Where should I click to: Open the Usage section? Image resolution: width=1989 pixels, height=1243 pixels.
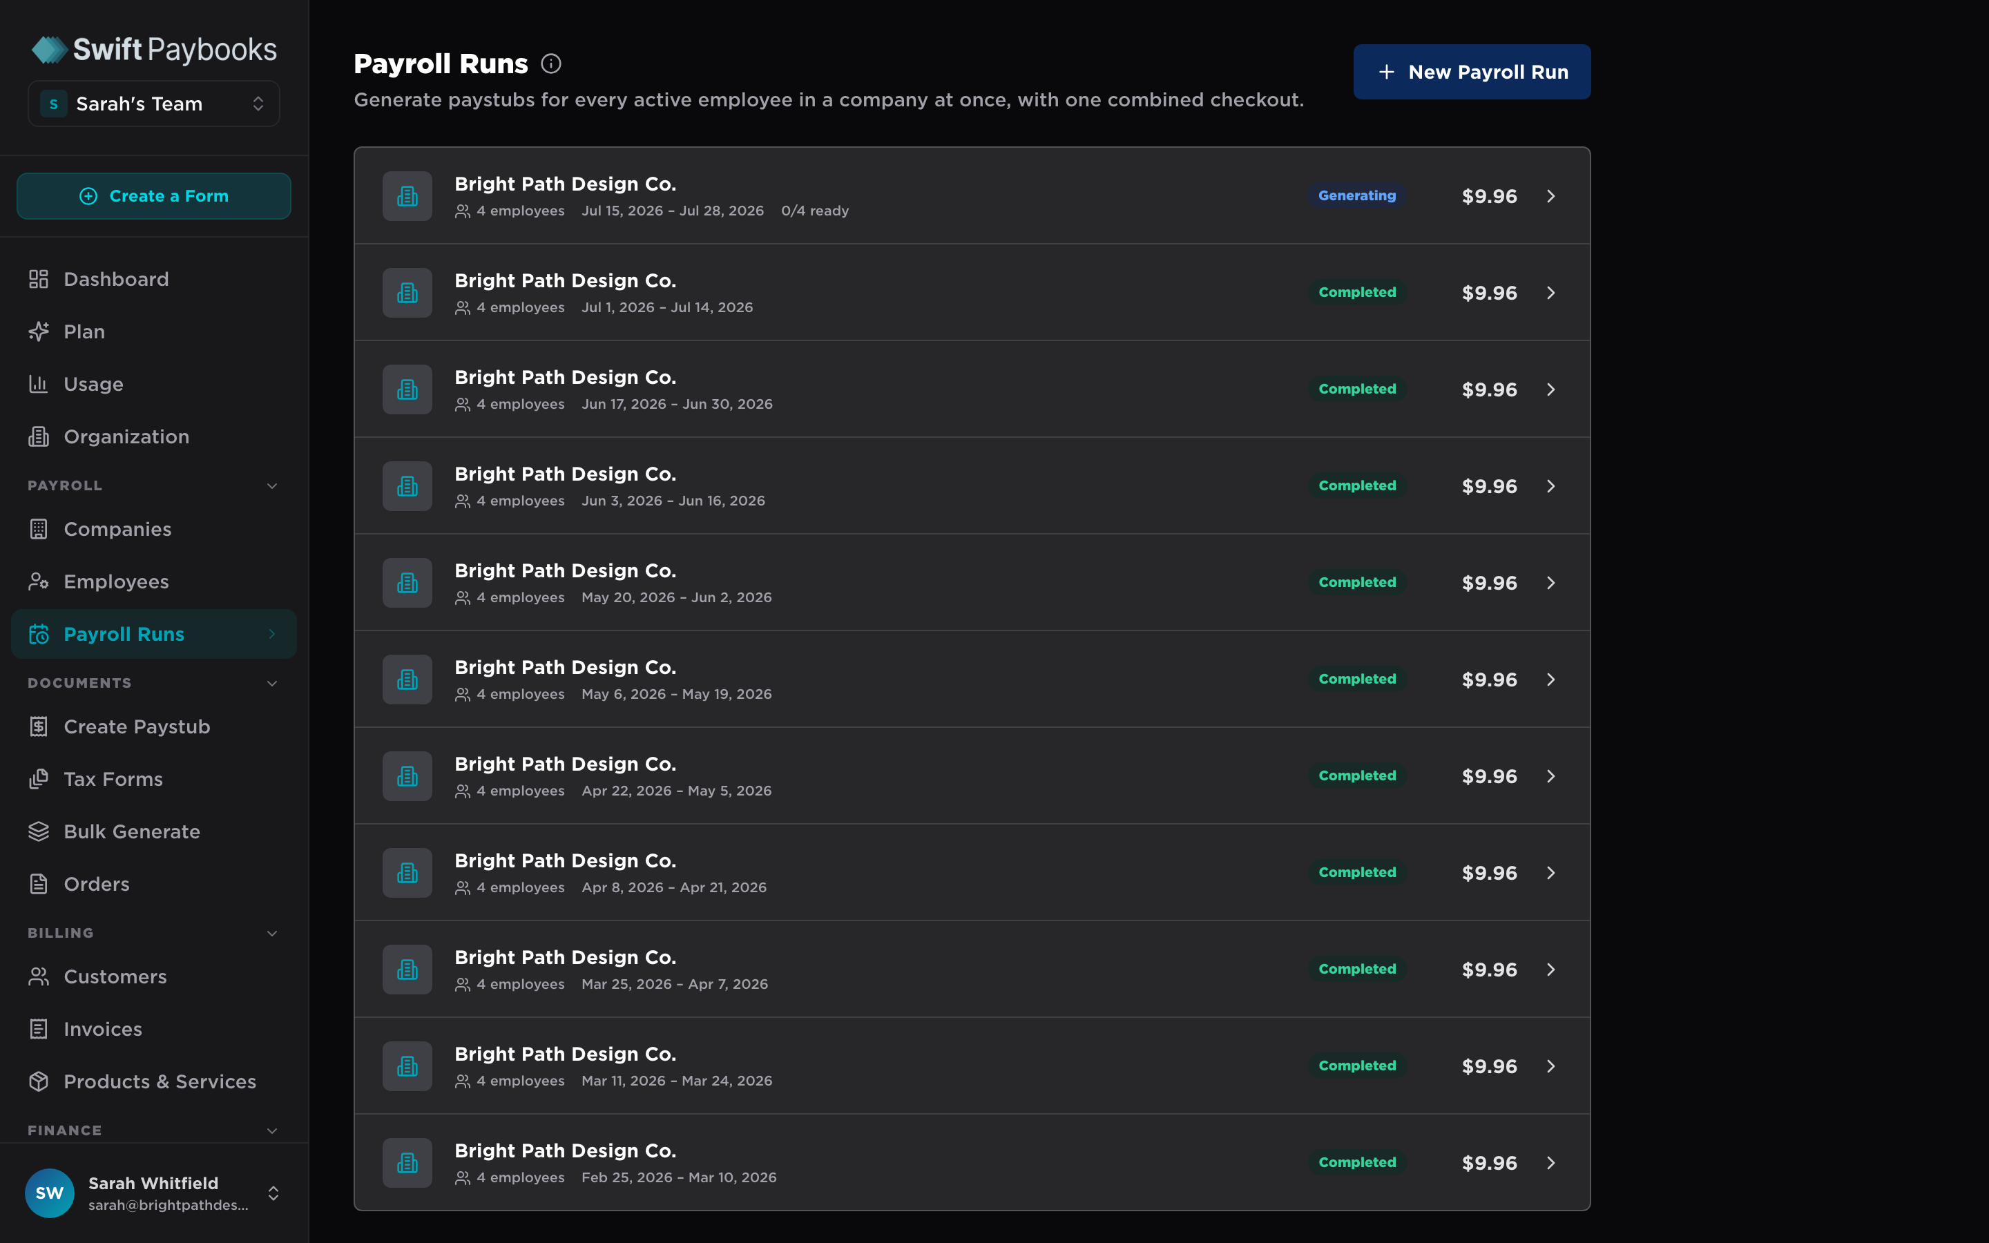[x=154, y=384]
